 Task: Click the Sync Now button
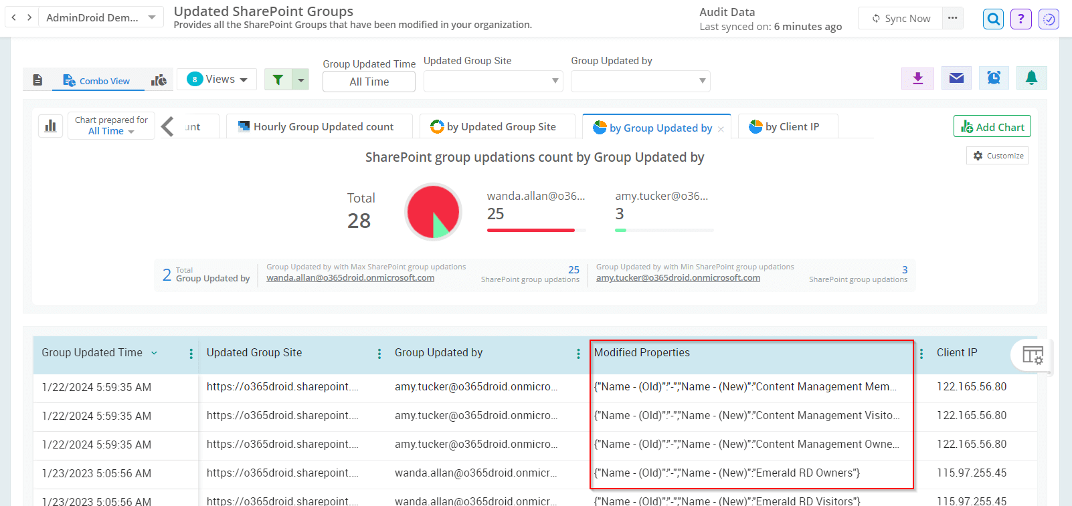coord(901,18)
